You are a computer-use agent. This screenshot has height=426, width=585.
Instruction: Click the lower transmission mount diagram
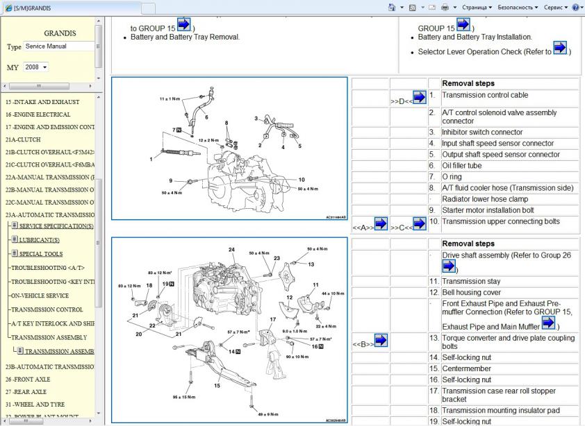click(229, 330)
